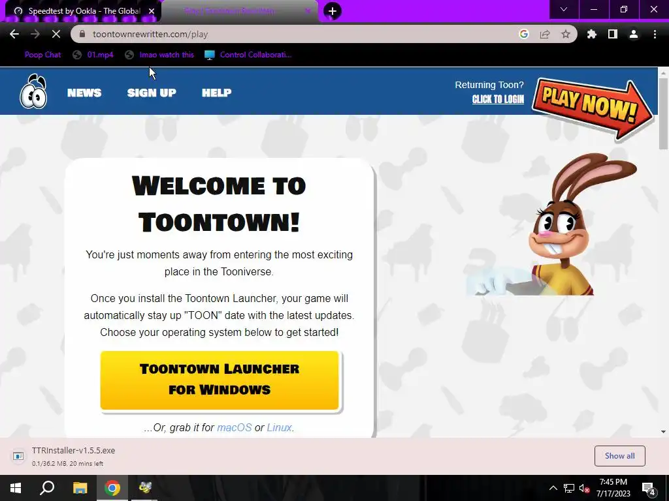Screen dimensions: 669x501
Task: Open the Windows Start menu
Action: pos(16,488)
